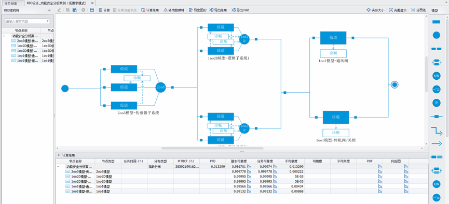
Task: Select the K/N voting node shape
Action: pos(437,76)
